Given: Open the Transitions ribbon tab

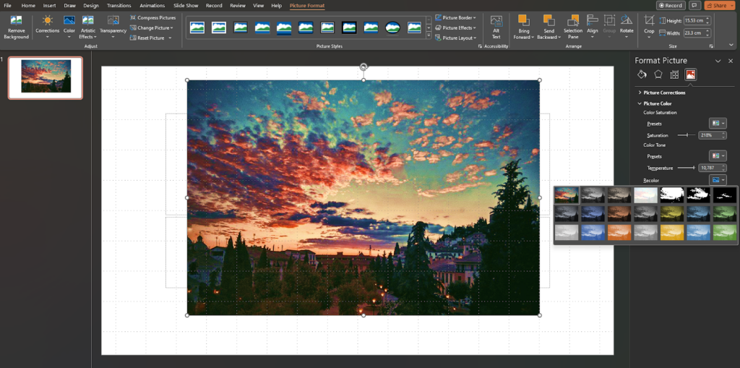Looking at the screenshot, I should (x=119, y=6).
